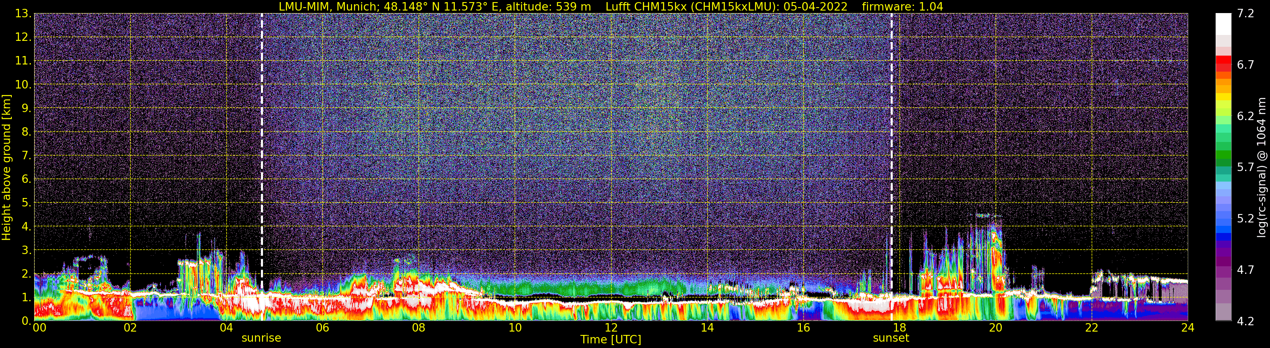Click the time axis tick '06'
1270x348 pixels.
point(322,328)
